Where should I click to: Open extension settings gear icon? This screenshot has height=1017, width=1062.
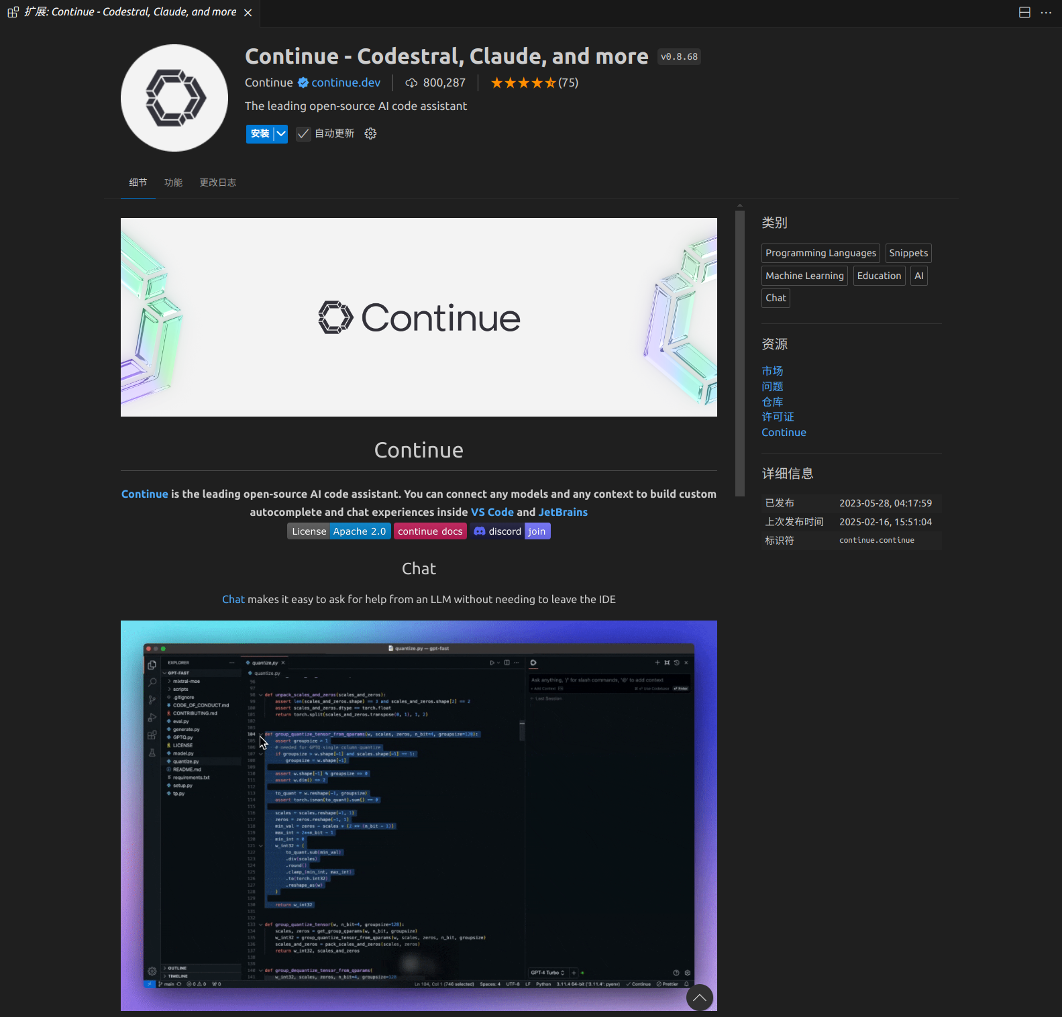pos(370,133)
